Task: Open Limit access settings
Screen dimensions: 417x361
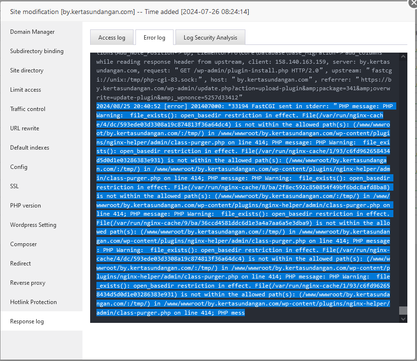Action: (x=41, y=90)
